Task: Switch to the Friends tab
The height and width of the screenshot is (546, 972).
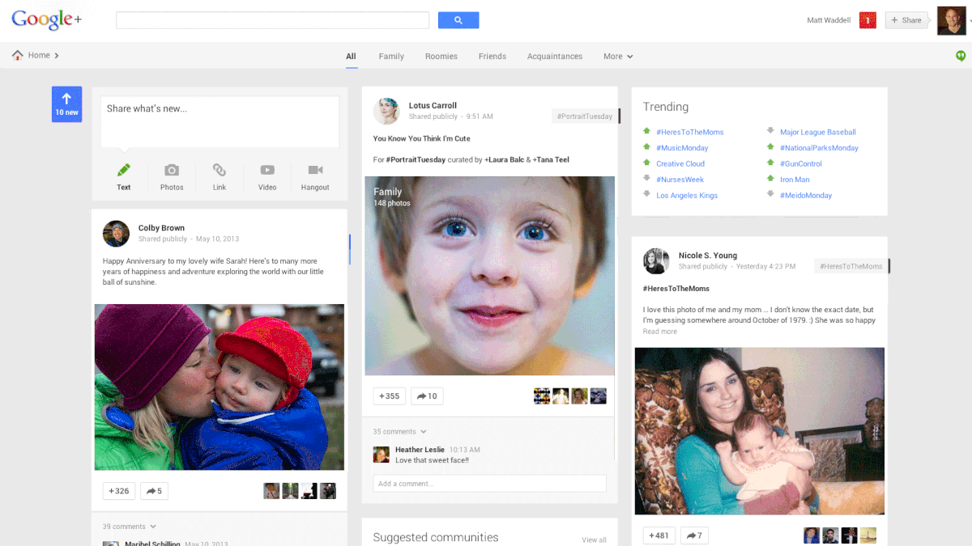Action: 492,57
